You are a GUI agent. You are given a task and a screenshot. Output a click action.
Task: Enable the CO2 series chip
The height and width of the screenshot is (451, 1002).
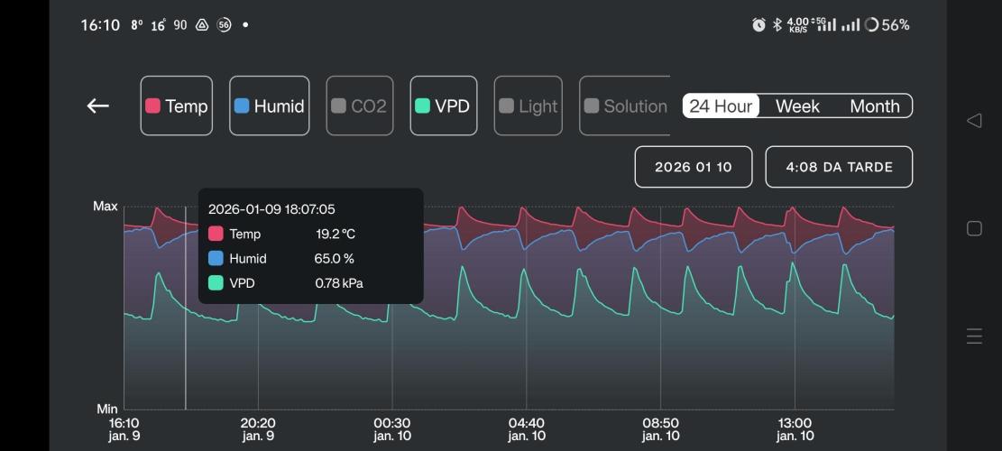[359, 106]
